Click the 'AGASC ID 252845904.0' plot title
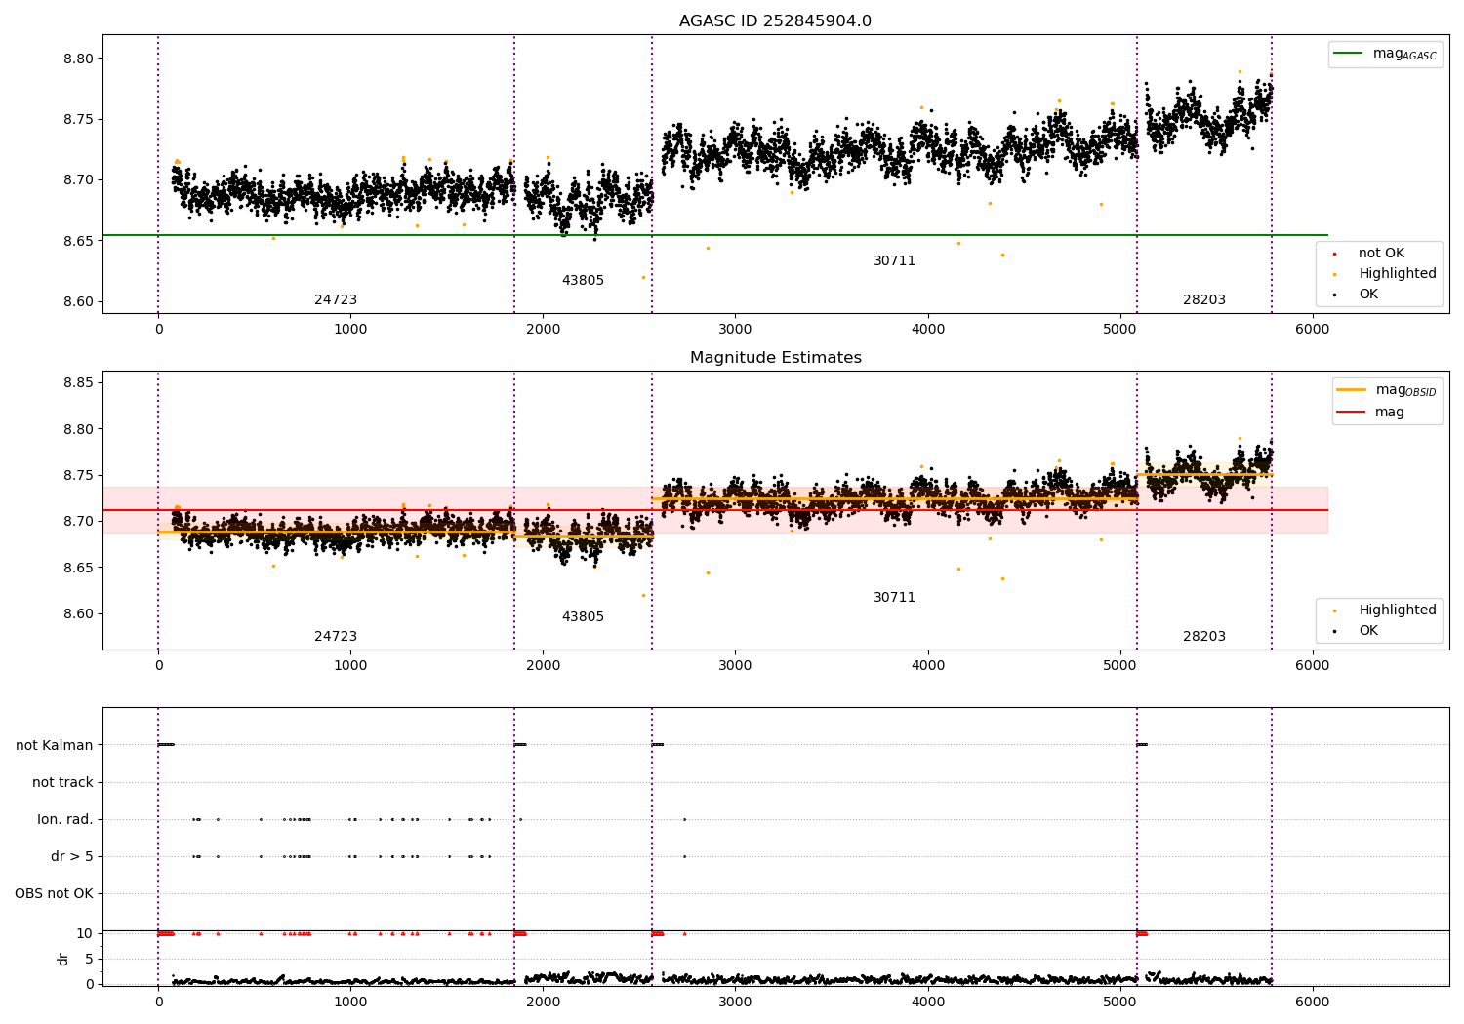 click(x=775, y=21)
